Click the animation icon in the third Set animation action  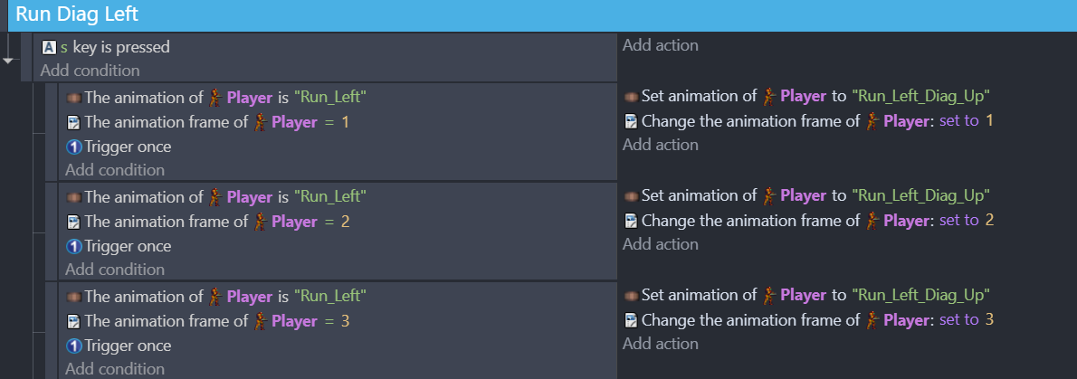[x=631, y=296]
